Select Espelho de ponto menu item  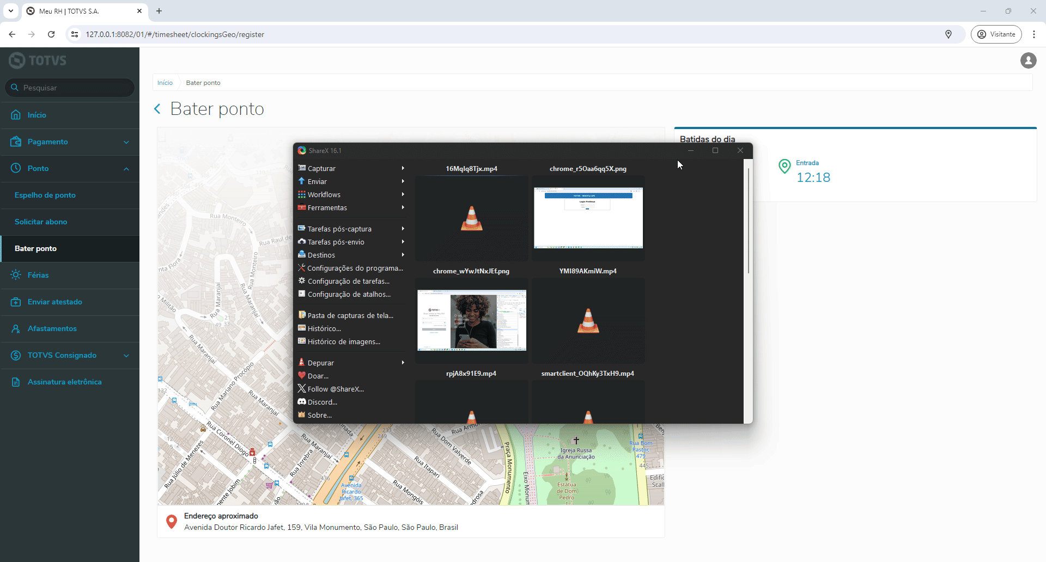tap(45, 195)
